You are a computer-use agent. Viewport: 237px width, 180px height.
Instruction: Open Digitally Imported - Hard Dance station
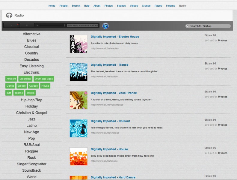click(113, 177)
